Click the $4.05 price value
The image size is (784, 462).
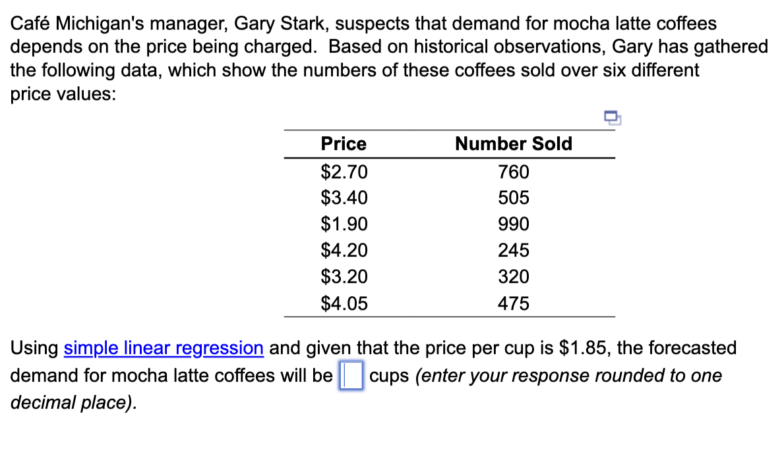tap(344, 303)
